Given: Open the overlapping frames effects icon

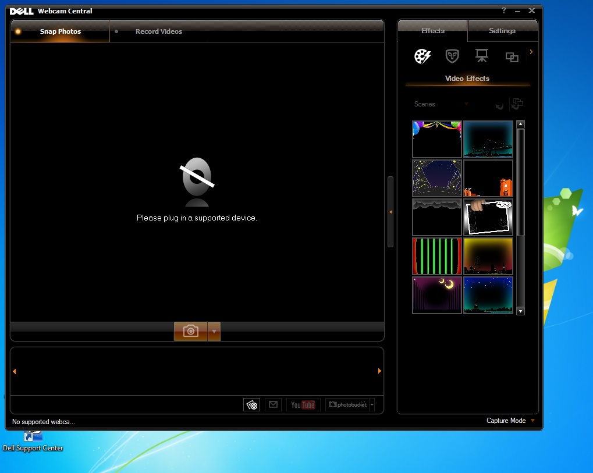Looking at the screenshot, I should pos(512,57).
